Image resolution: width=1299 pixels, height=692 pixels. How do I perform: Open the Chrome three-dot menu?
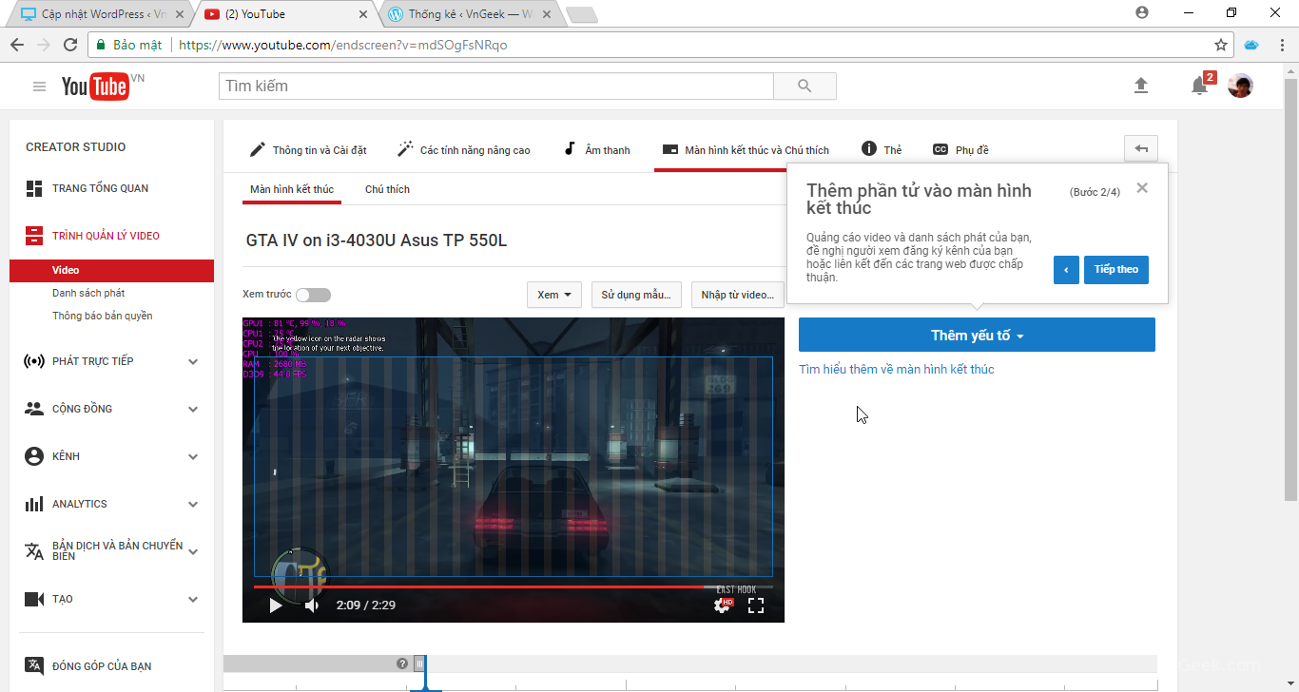(x=1280, y=45)
